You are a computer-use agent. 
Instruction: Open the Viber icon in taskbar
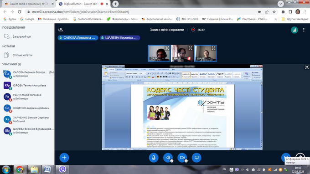[x=62, y=169]
